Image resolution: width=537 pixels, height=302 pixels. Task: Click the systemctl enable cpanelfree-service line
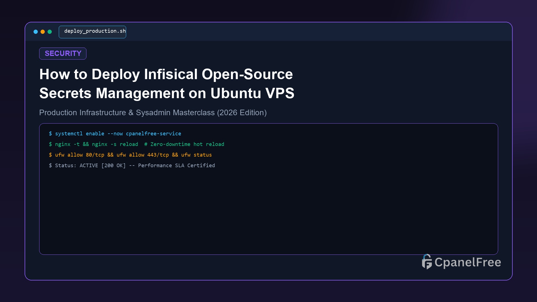click(115, 134)
